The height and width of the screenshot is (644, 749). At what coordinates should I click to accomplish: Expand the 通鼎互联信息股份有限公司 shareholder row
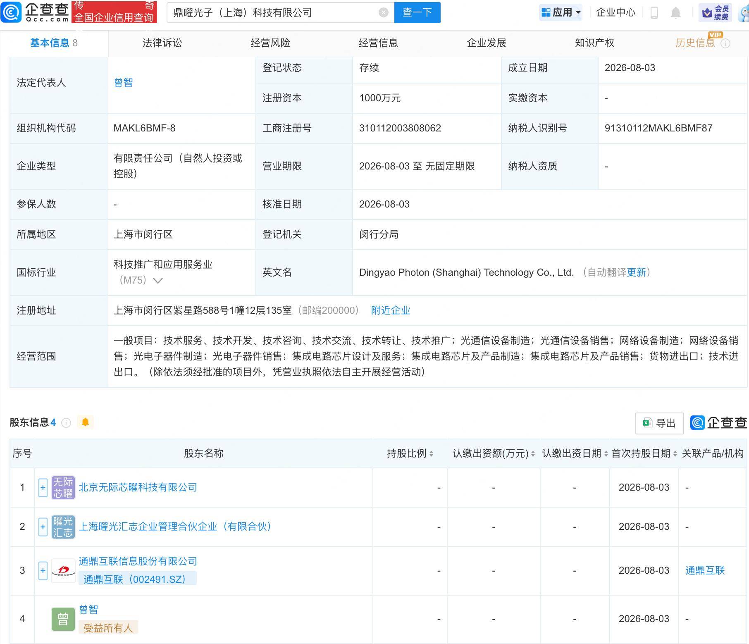[x=43, y=571]
